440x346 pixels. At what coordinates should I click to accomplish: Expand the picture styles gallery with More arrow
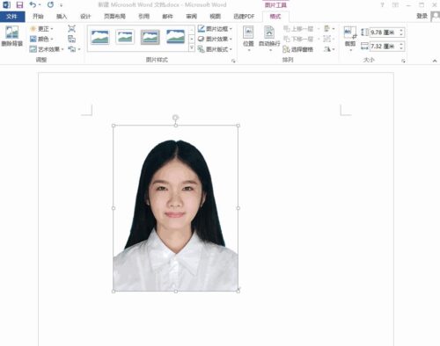coord(192,48)
